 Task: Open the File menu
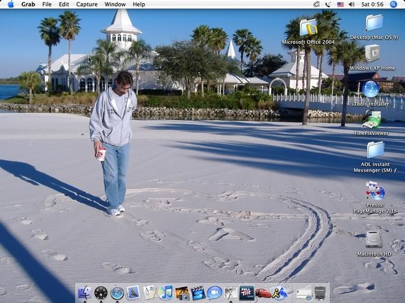click(x=47, y=4)
